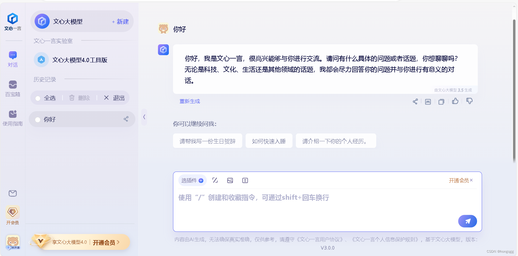Open the mail envelope icon in sidebar
This screenshot has height=256, width=518.
tap(13, 193)
